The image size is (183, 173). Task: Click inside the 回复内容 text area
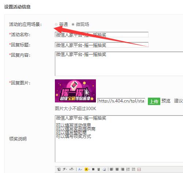[119, 64]
